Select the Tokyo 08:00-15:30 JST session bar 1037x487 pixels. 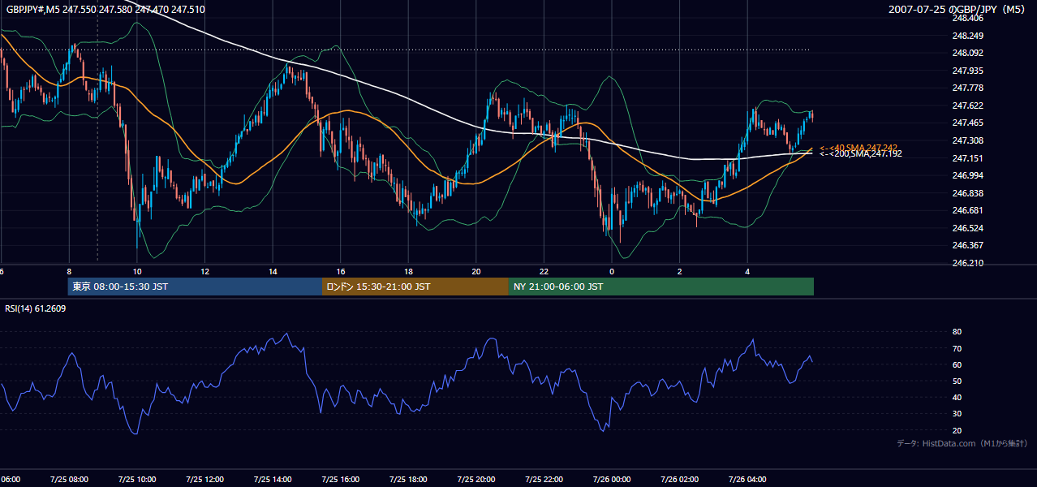point(195,287)
